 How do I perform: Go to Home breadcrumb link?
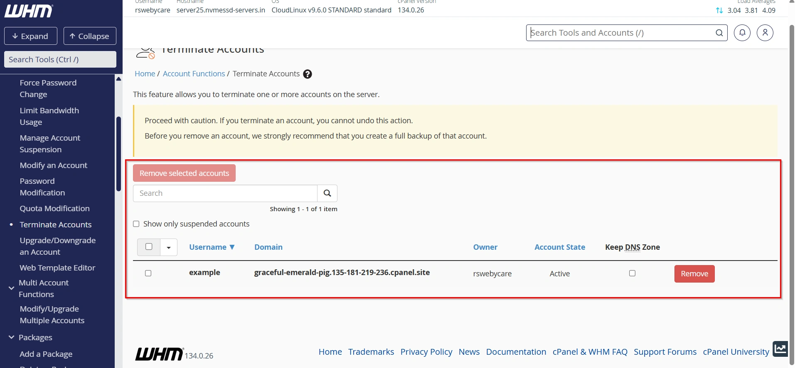tap(145, 74)
